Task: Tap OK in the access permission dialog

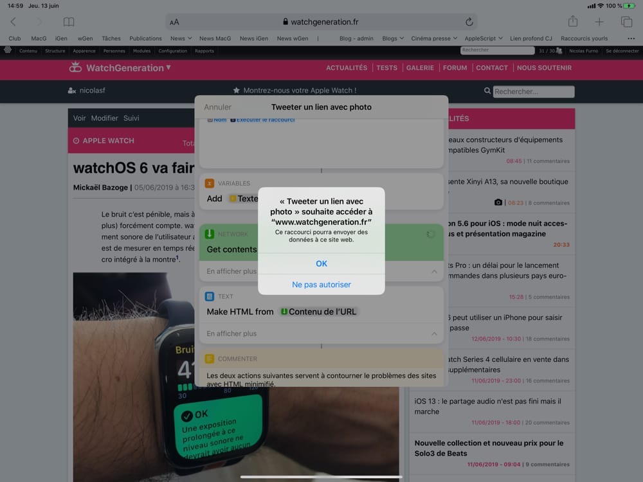Action: 321,263
